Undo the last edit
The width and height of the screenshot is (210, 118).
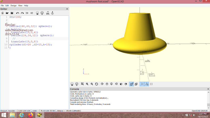(18, 13)
